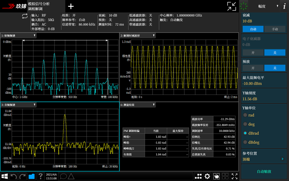Open the blue file folder icon

(31, 176)
